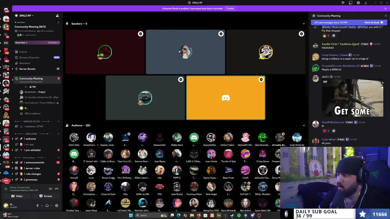Click the heart reaction under "W" message
This screenshot has height=219, width=390.
pos(326,131)
